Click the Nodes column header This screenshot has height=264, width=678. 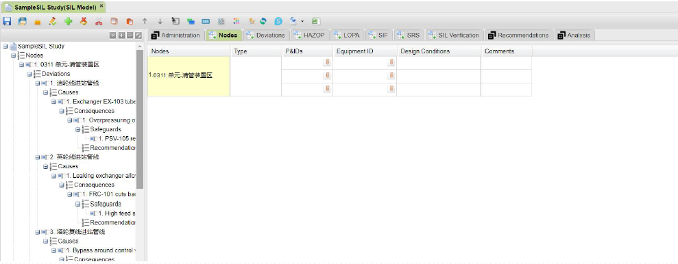(x=189, y=51)
